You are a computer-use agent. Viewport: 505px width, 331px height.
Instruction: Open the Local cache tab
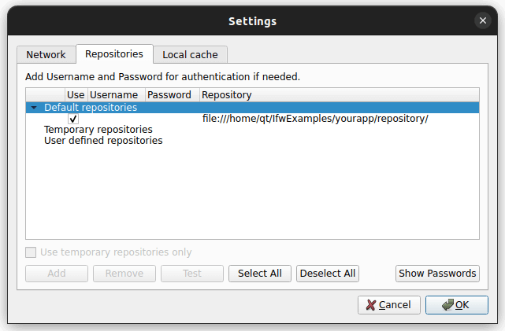coord(190,55)
